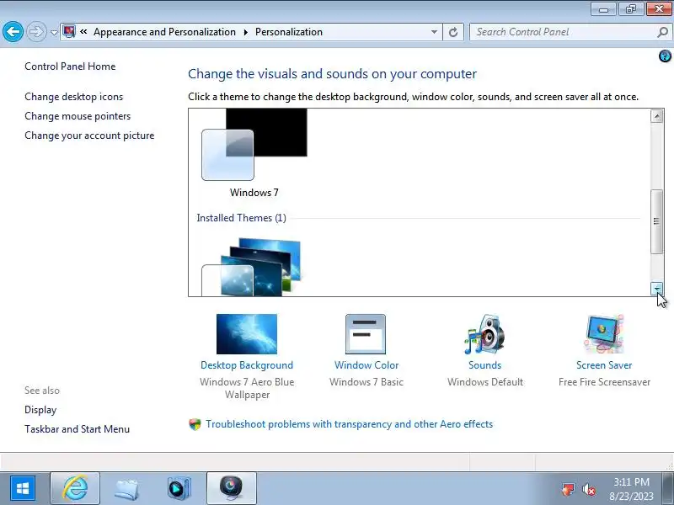This screenshot has width=674, height=505.
Task: Open the media player taskbar icon
Action: click(x=179, y=489)
